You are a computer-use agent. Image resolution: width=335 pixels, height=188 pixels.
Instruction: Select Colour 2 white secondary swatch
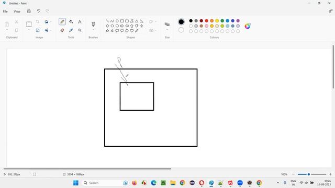[x=181, y=30]
